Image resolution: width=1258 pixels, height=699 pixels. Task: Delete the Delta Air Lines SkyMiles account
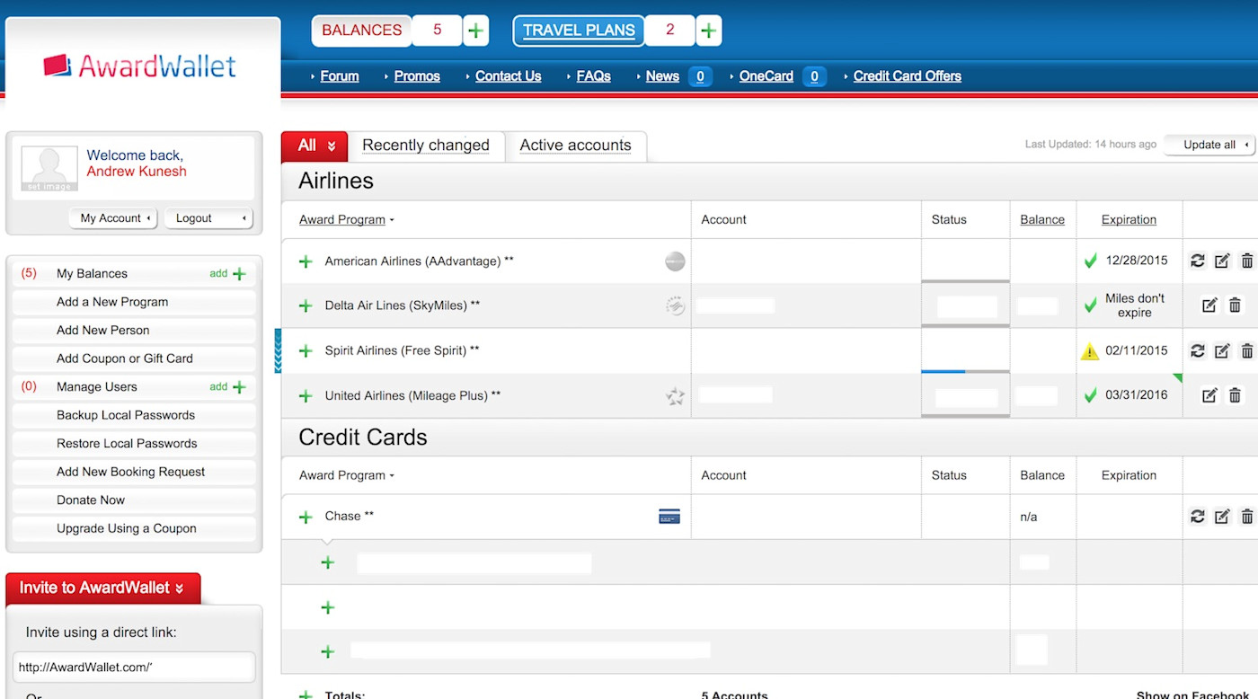coord(1235,305)
